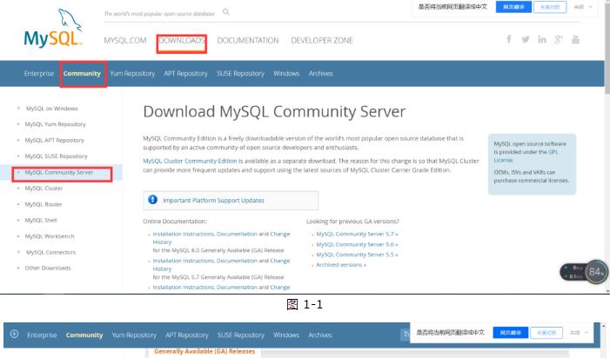This screenshot has width=610, height=358.
Task: Select MySQL Router in sidebar
Action: tap(44, 204)
